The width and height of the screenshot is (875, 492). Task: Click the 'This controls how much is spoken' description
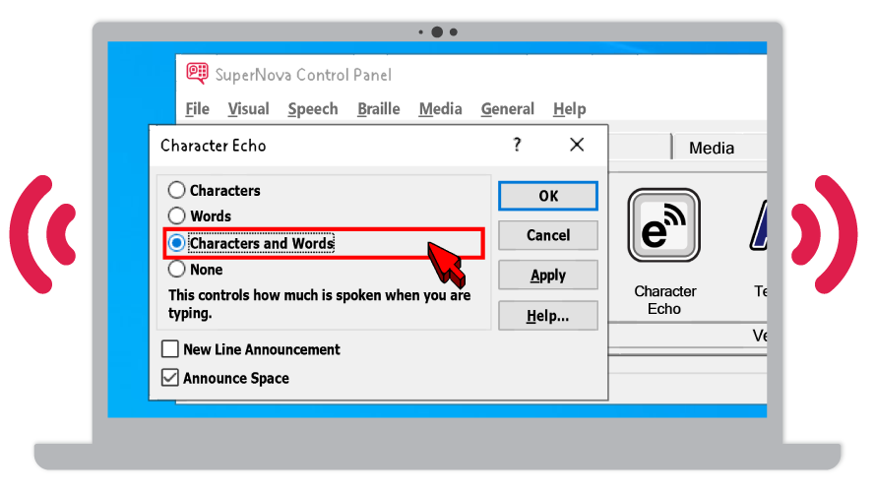319,304
